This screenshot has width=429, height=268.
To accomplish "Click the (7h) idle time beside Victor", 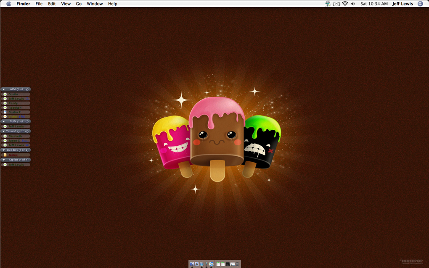I will (x=22, y=116).
